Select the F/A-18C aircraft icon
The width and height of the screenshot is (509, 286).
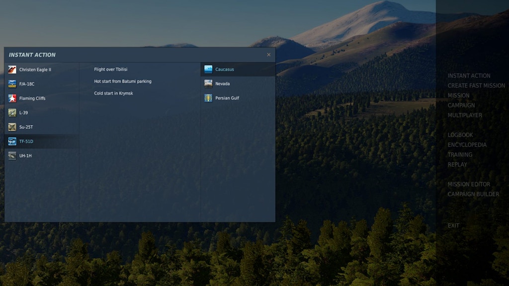(12, 84)
